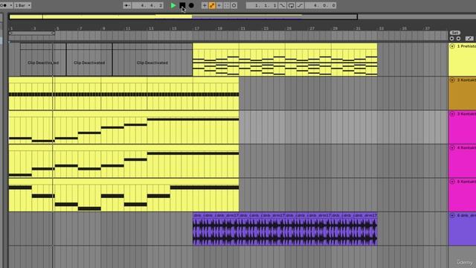
Task: Select the 5 Kontakt track name
Action: (466, 182)
